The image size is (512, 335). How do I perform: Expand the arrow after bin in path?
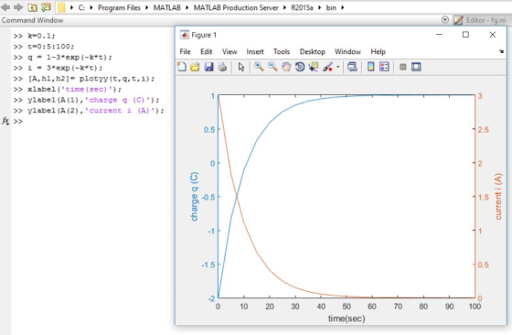343,7
